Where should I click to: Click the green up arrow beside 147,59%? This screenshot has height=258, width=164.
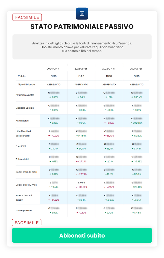click(76, 136)
